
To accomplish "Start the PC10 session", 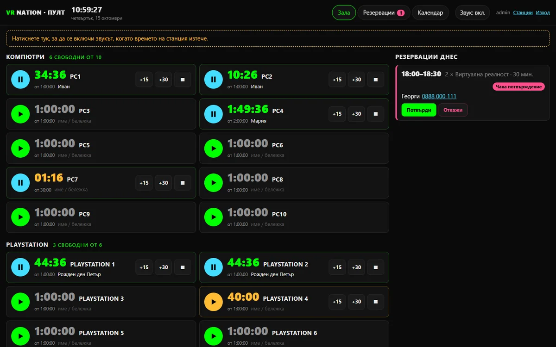I will tap(214, 217).
